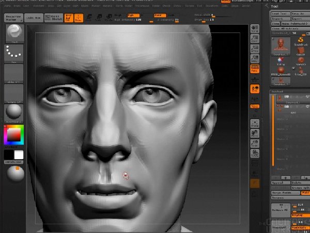Click the PolyF wireframe icon
This screenshot has width=310, height=233.
coord(255,163)
